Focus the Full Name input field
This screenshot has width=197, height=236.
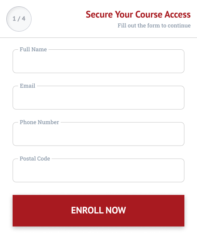[98, 61]
